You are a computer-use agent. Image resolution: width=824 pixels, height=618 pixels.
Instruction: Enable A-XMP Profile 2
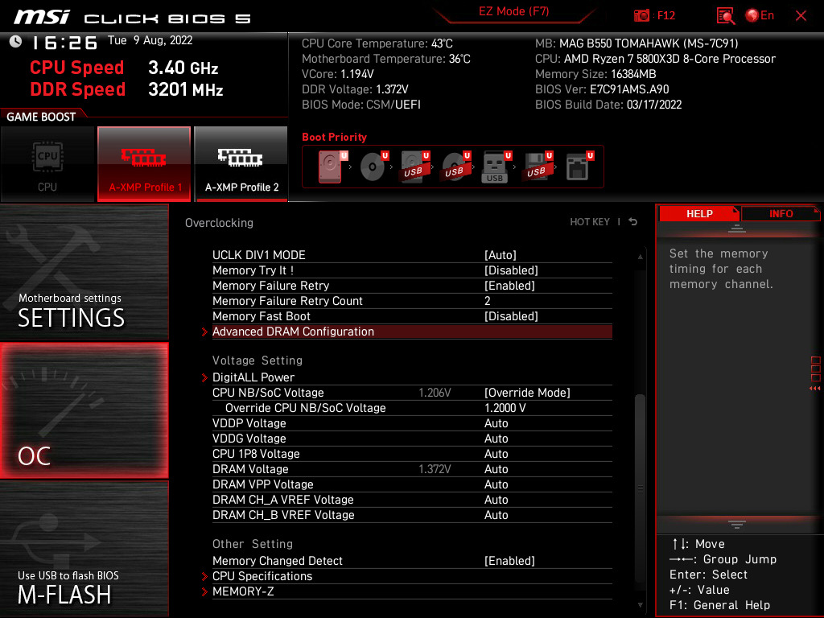point(241,163)
